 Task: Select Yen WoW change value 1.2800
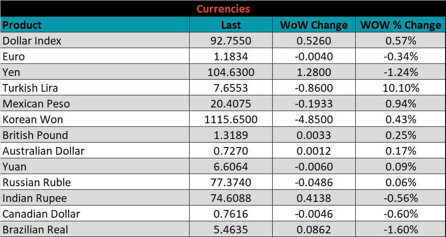[x=314, y=72]
